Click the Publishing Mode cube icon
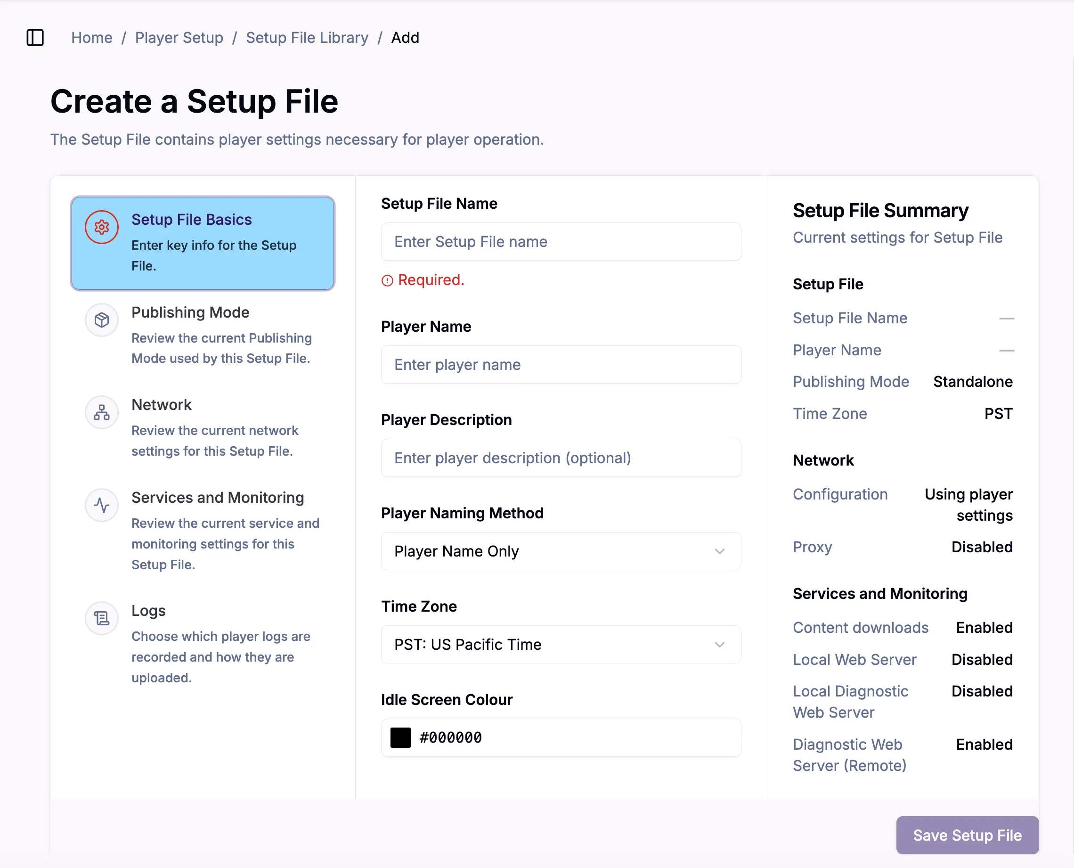Viewport: 1074px width, 868px height. (x=101, y=320)
